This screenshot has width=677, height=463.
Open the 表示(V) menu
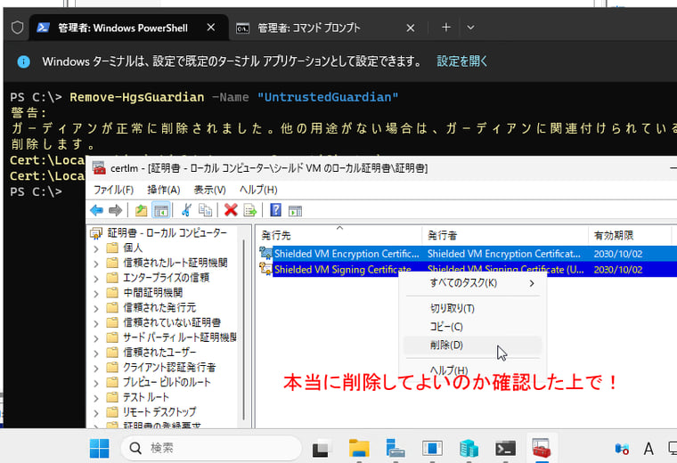(x=210, y=190)
